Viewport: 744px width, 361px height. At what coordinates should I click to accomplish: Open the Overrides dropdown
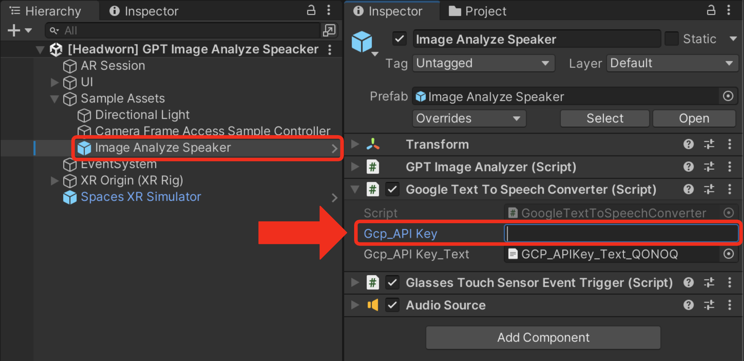(x=469, y=118)
